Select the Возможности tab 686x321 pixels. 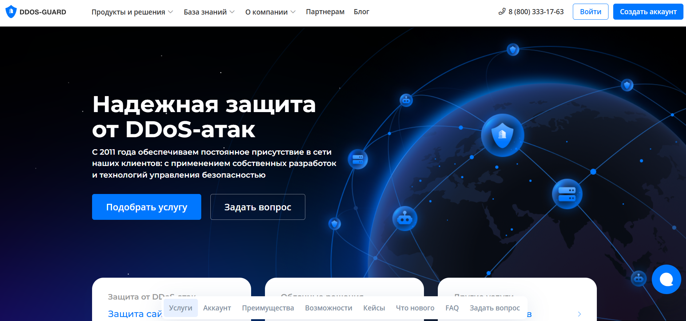[x=329, y=308]
